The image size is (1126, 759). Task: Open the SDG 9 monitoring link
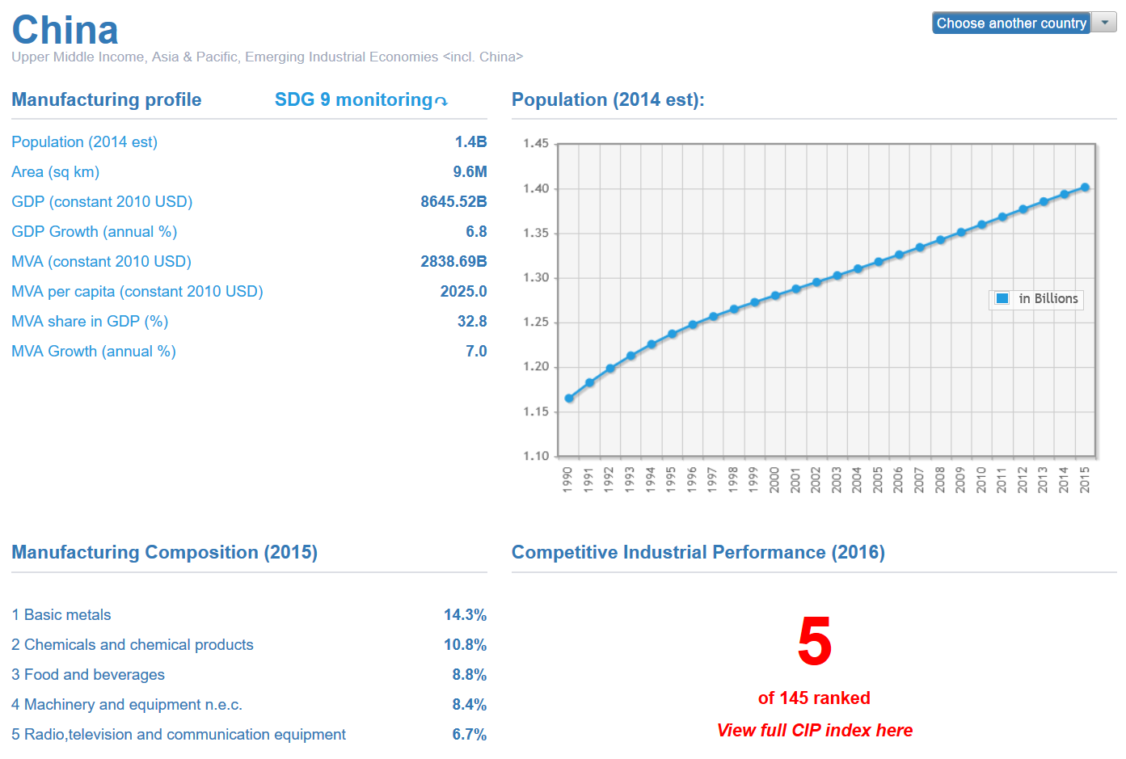click(353, 99)
